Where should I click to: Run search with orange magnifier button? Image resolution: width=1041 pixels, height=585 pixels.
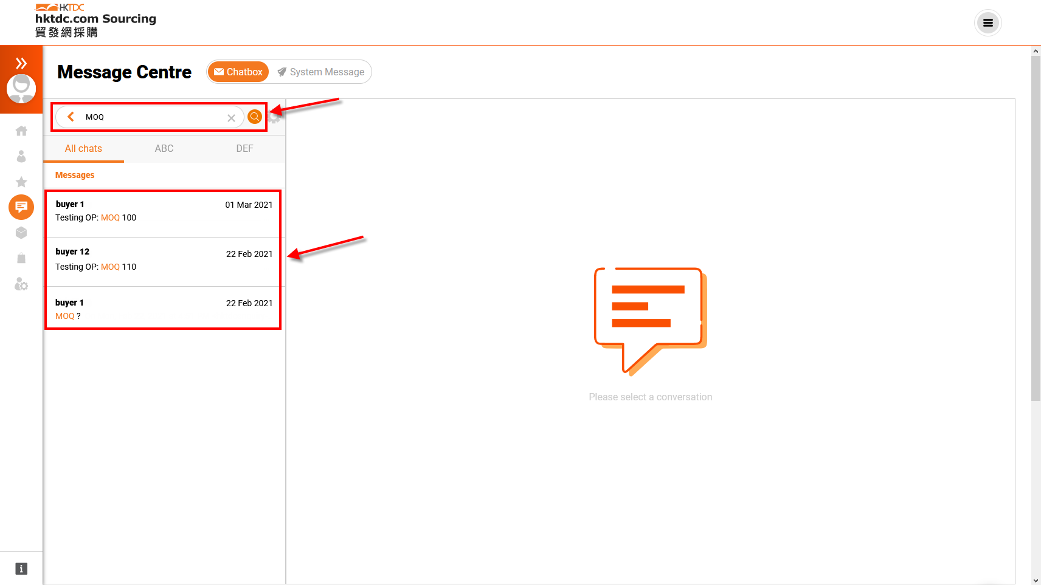click(255, 117)
